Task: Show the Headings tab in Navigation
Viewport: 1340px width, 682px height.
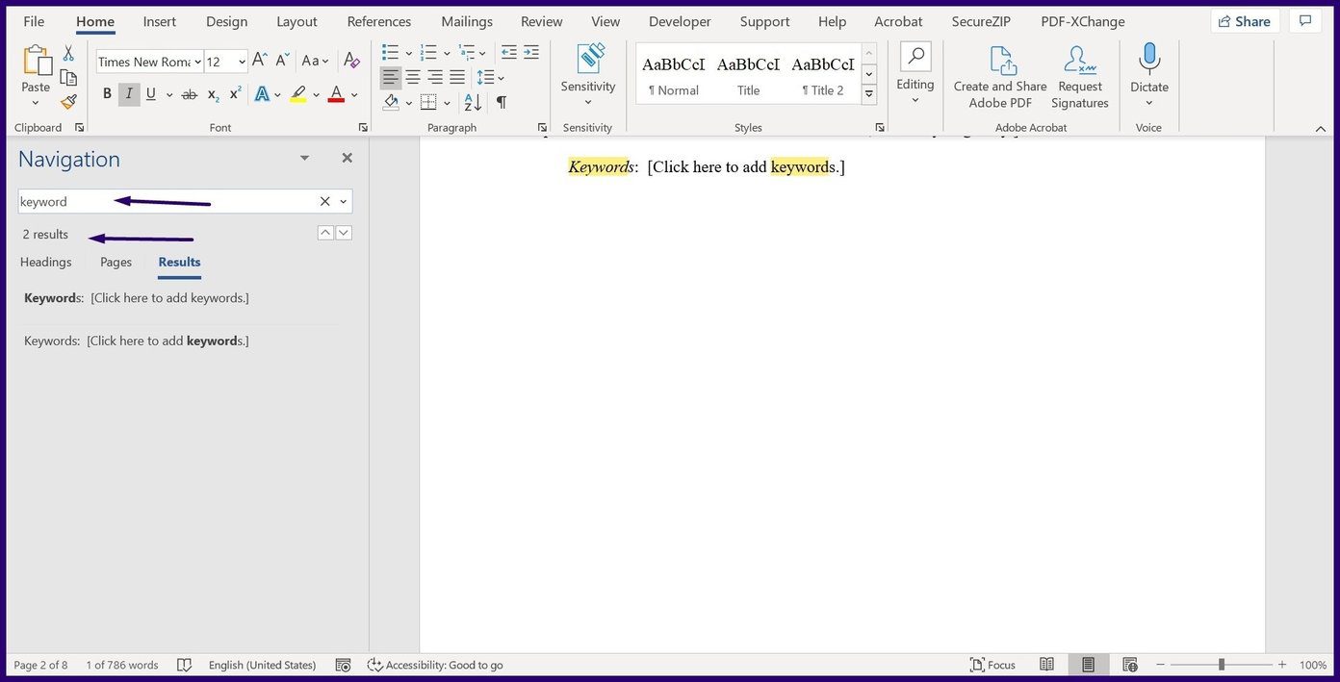Action: tap(46, 262)
